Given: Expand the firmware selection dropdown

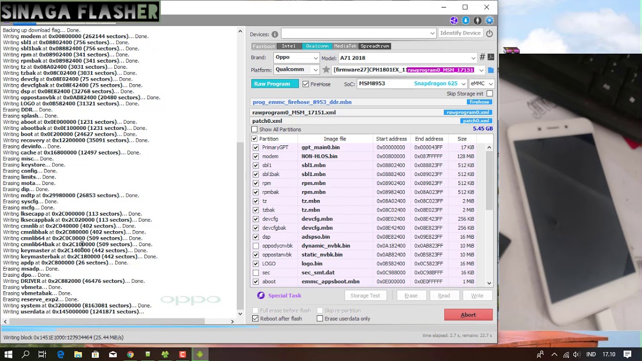Looking at the screenshot, I should coord(481,70).
